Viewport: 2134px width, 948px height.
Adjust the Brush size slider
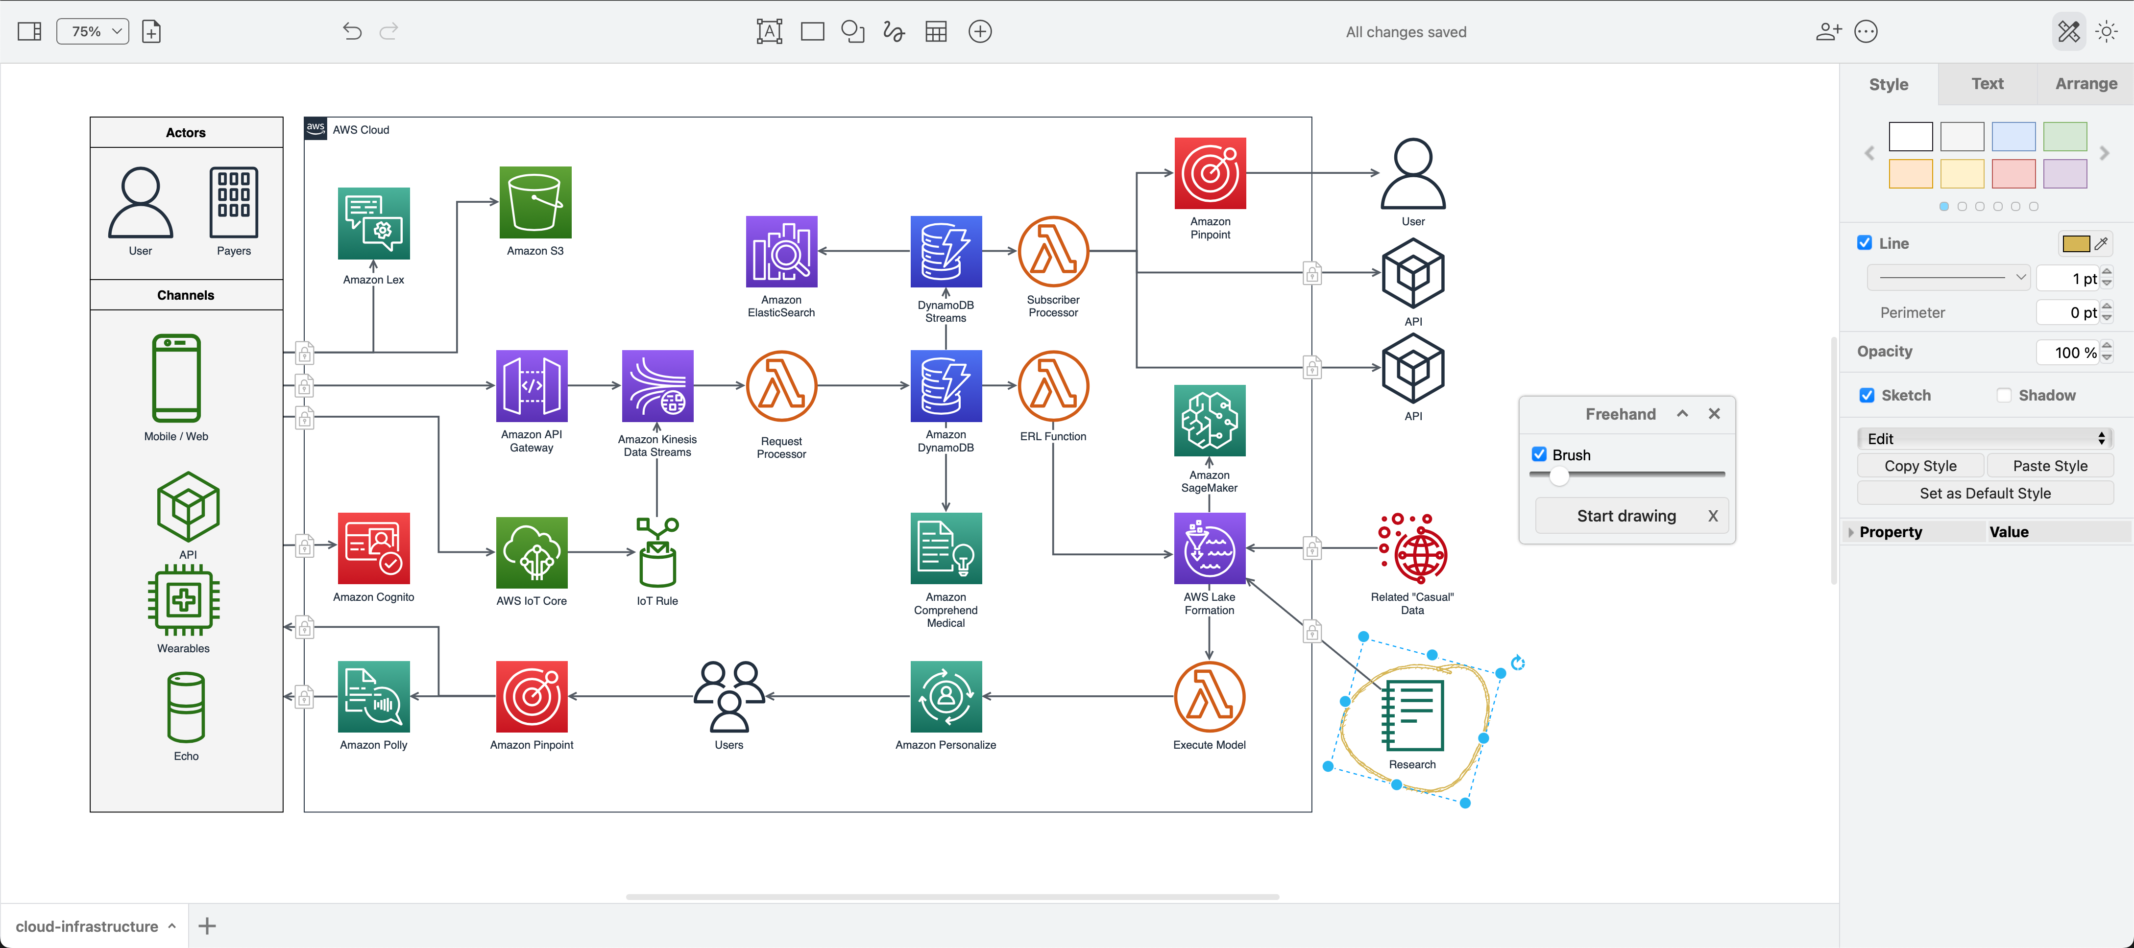tap(1561, 476)
